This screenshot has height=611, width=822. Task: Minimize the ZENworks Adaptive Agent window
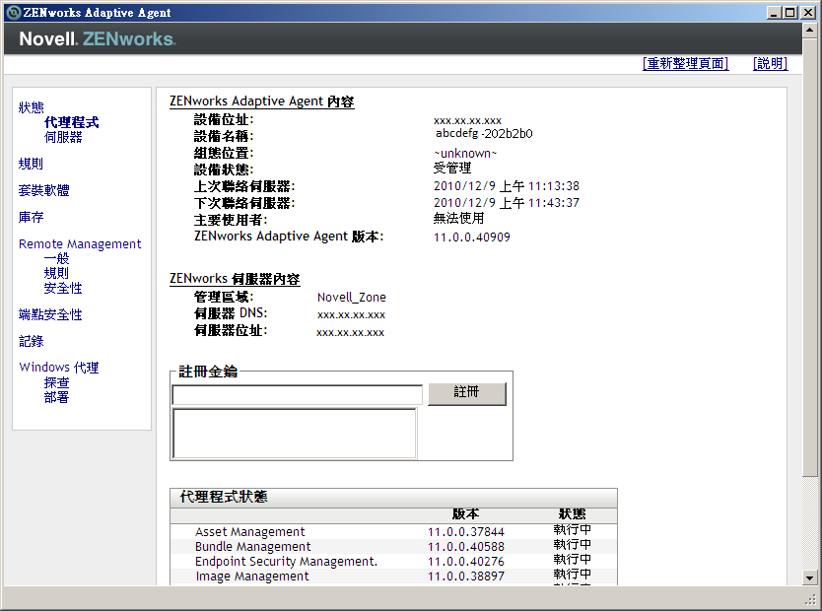(775, 13)
